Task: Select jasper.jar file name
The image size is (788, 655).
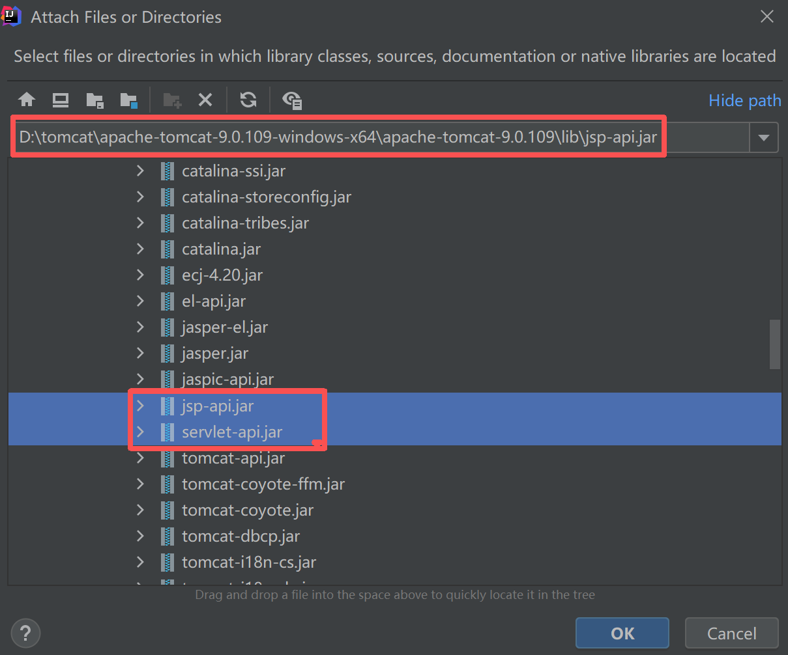Action: point(215,354)
